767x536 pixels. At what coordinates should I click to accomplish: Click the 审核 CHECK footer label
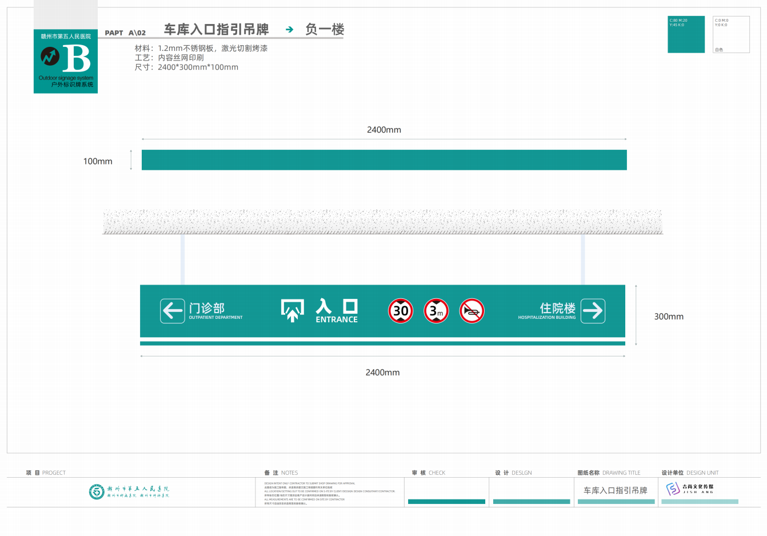coord(429,473)
